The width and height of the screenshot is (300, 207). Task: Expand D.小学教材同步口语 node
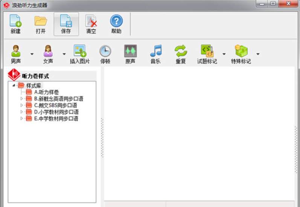click(x=21, y=112)
